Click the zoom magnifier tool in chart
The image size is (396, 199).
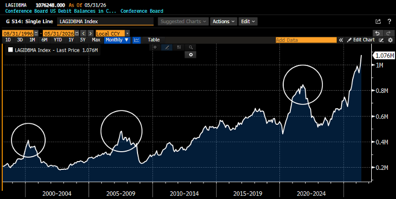[191, 47]
